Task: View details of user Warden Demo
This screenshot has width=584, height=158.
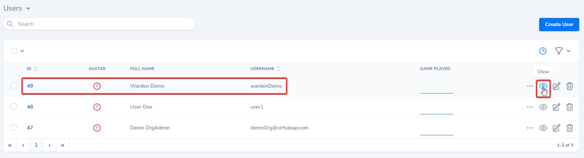Action: pyautogui.click(x=543, y=86)
